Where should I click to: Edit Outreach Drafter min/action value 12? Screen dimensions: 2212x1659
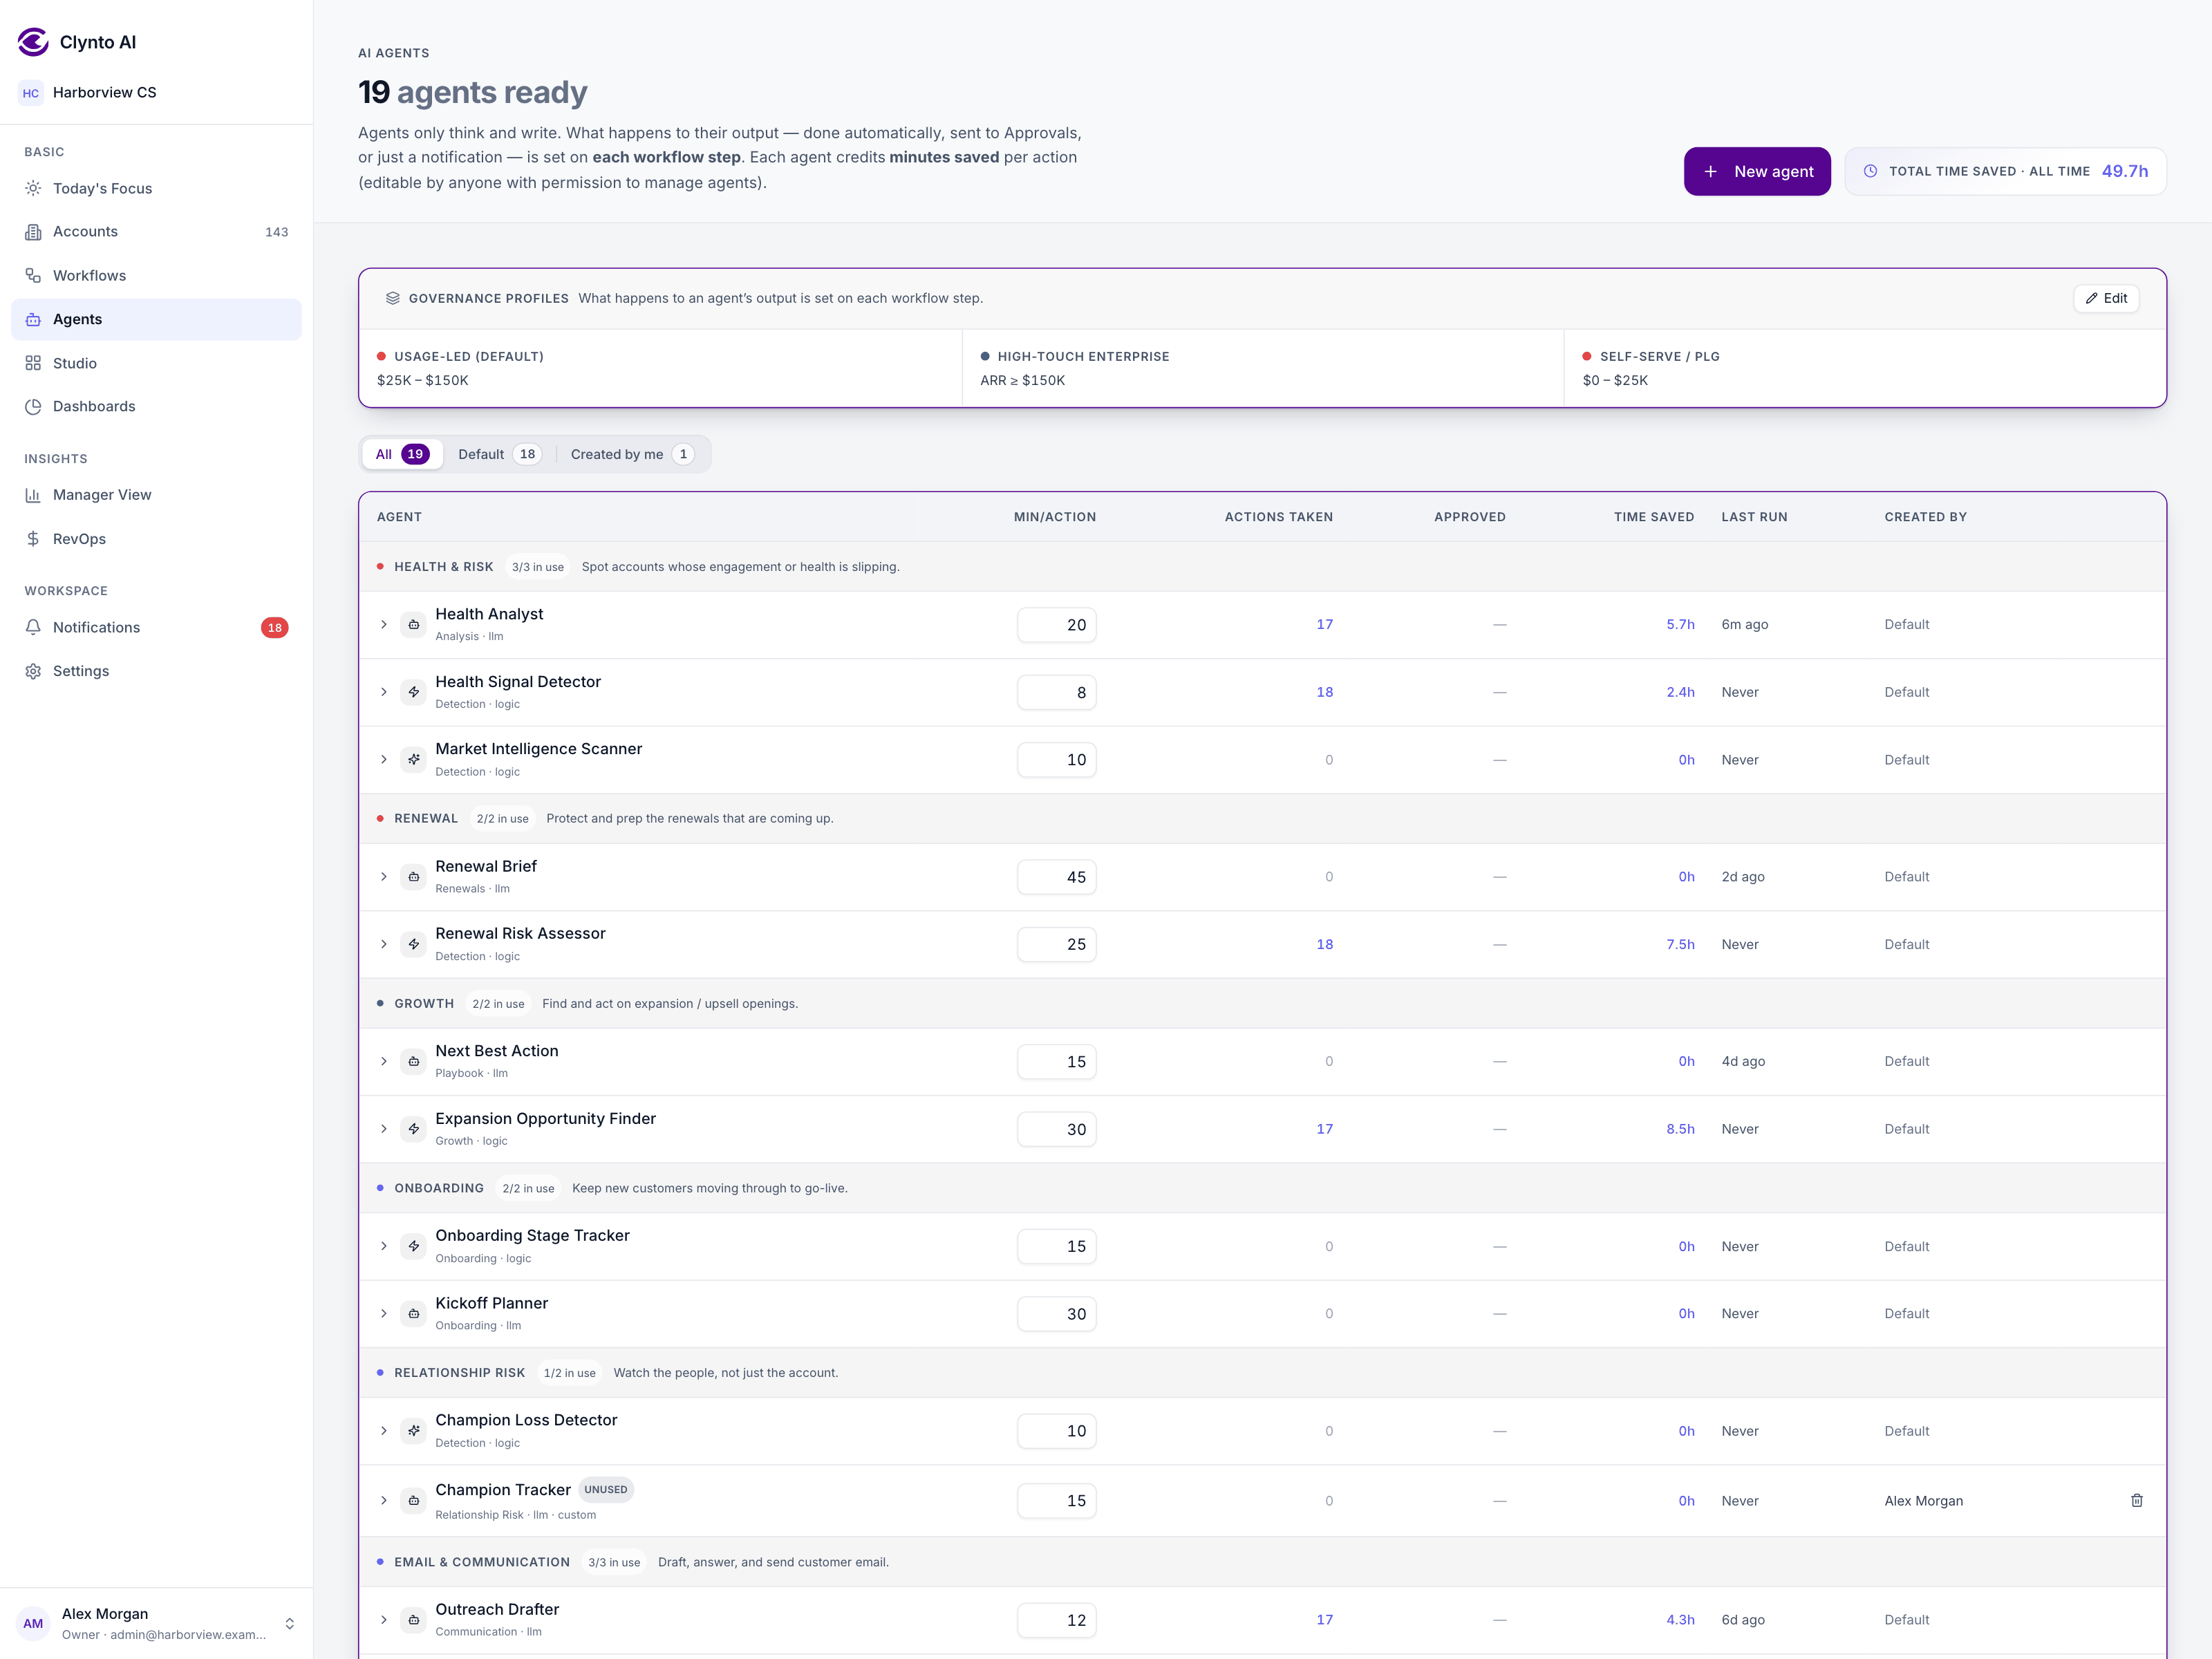[x=1056, y=1620]
